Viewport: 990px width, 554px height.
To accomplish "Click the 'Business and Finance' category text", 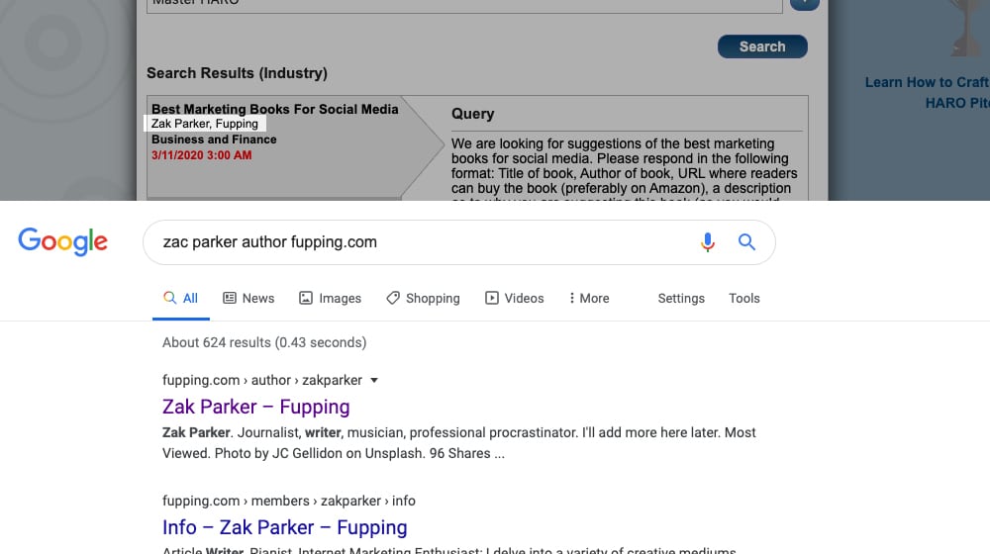I will click(x=214, y=139).
